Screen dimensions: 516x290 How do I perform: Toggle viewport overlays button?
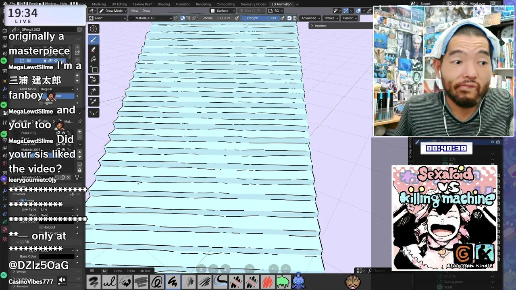tap(359, 11)
